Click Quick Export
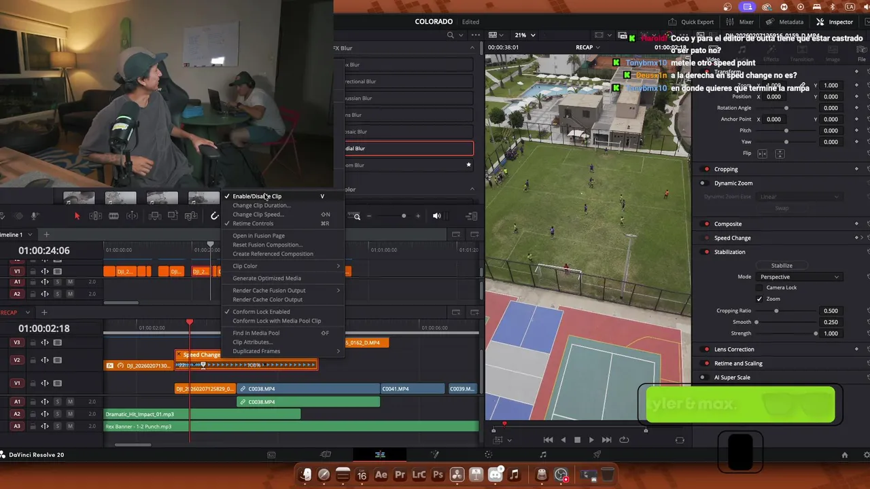This screenshot has width=870, height=489. 691,22
